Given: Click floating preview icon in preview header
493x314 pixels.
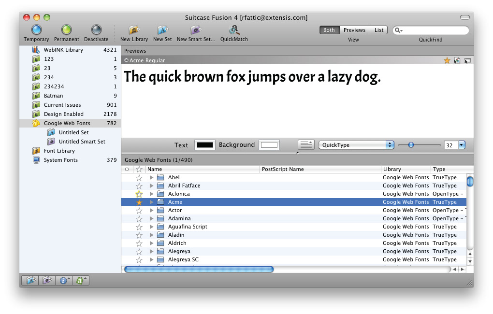Looking at the screenshot, I should [467, 60].
